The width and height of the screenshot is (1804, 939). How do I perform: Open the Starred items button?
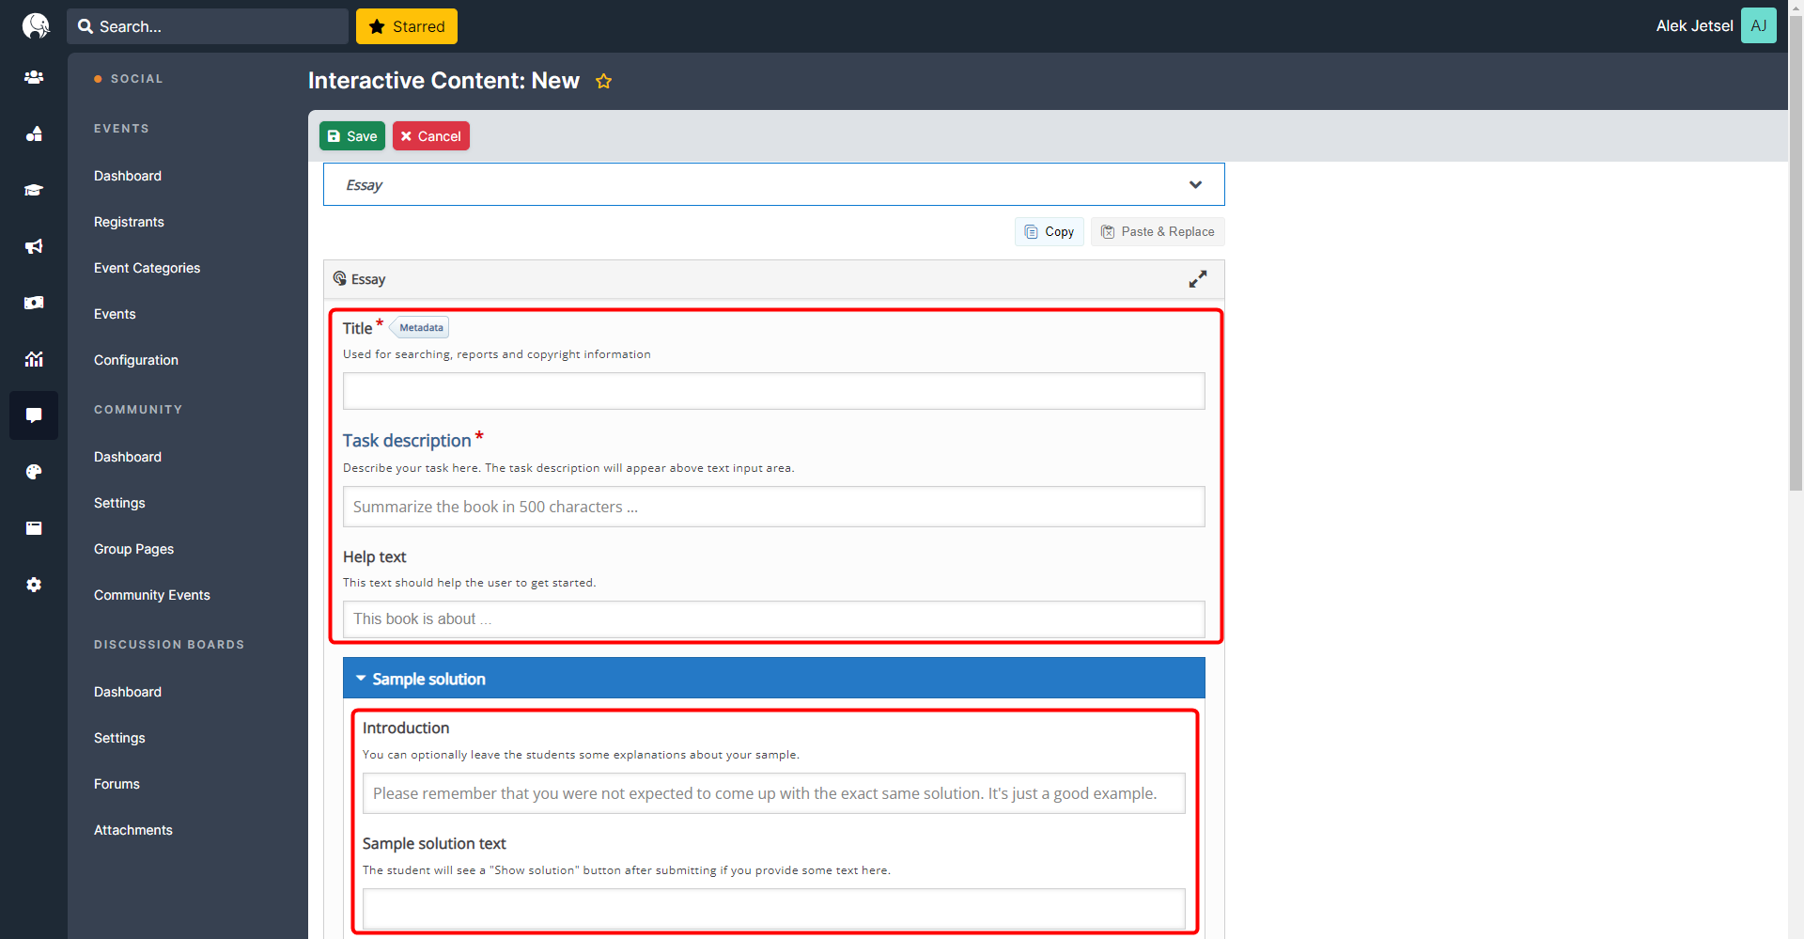click(407, 26)
